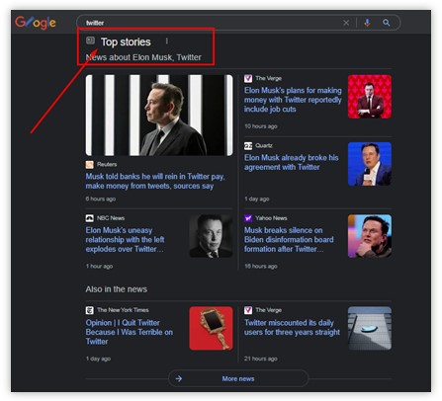This screenshot has width=442, height=401.
Task: Open thumbnail of Musk holding a microphone
Action: (x=370, y=164)
